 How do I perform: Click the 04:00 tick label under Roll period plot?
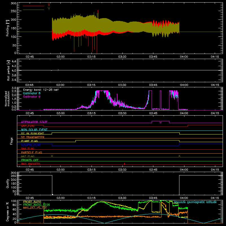tap(184, 85)
